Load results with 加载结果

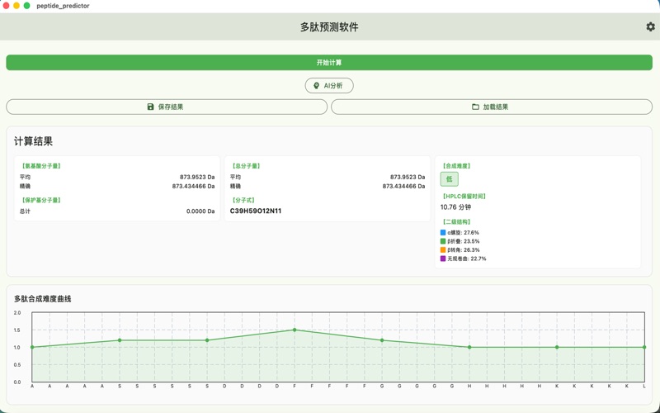pos(492,107)
